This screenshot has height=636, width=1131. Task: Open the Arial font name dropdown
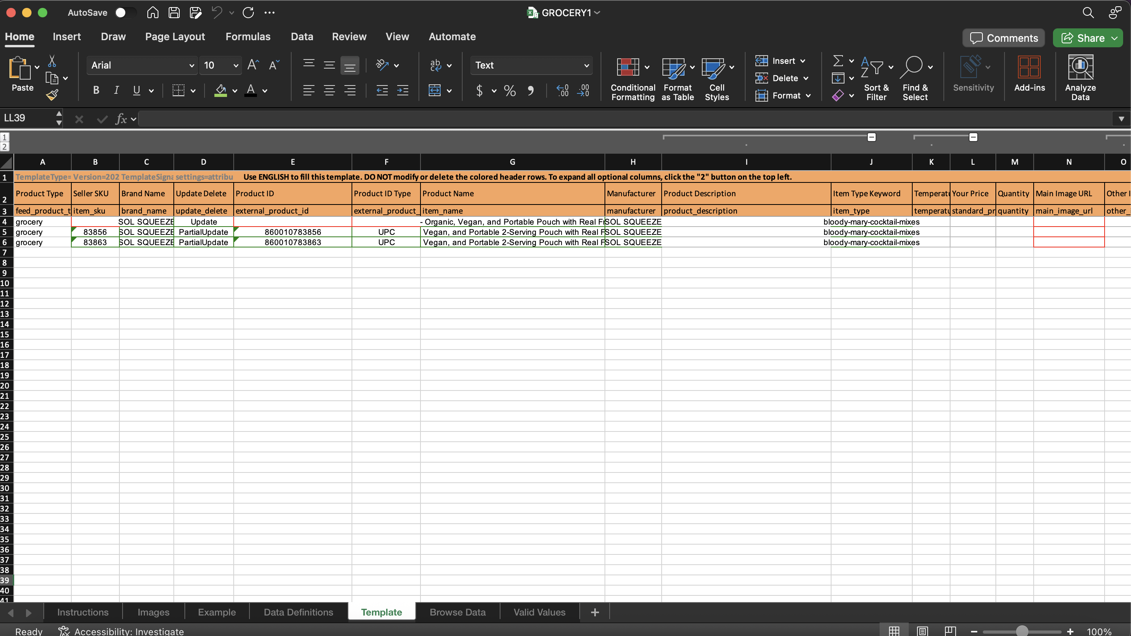pyautogui.click(x=192, y=65)
